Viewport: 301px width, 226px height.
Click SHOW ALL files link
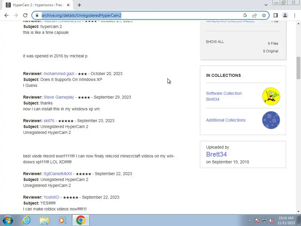point(215,42)
